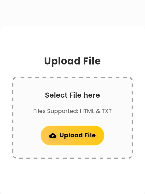
Task: Select the 'Upload File' page heading
Action: pyautogui.click(x=73, y=61)
